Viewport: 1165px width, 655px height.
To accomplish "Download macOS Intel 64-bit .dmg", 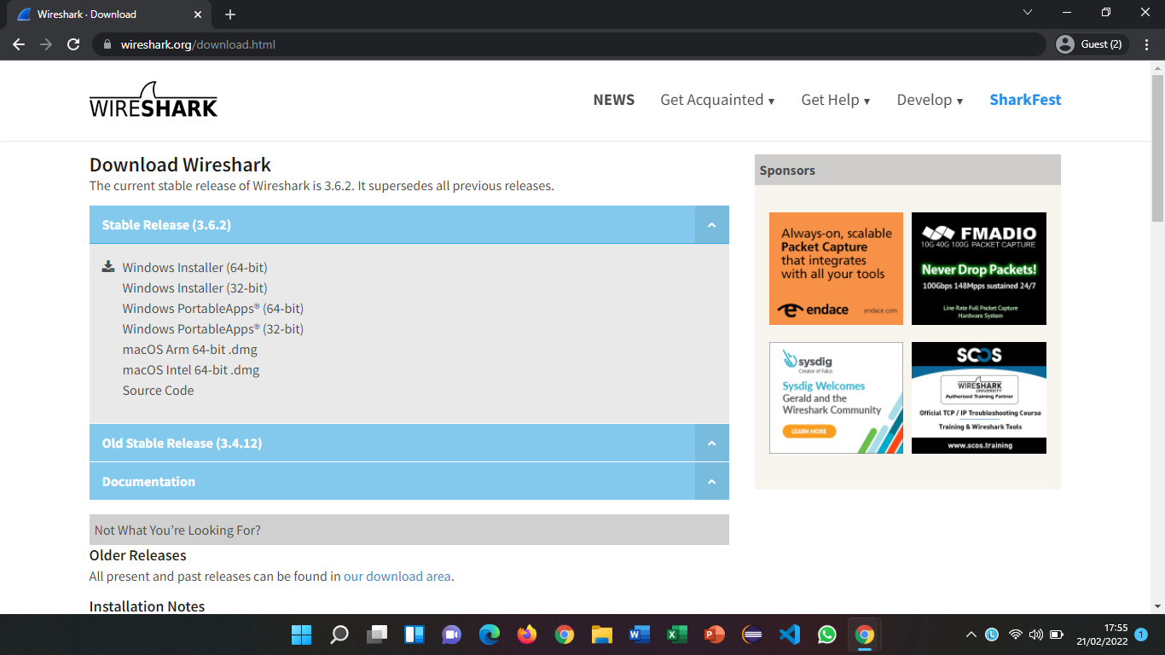I will pyautogui.click(x=191, y=370).
